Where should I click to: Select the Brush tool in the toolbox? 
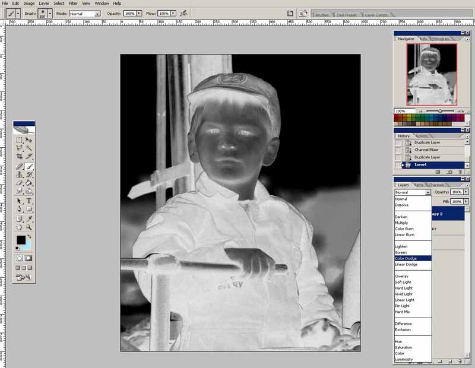point(29,166)
